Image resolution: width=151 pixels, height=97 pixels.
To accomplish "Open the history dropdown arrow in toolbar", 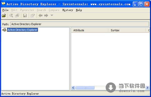I will coord(52,15).
